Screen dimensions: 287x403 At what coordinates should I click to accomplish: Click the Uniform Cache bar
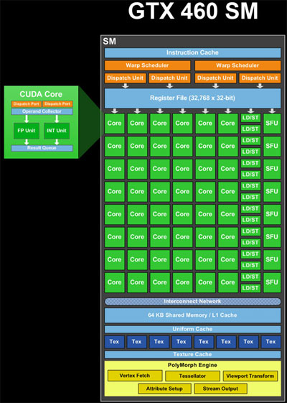point(192,329)
